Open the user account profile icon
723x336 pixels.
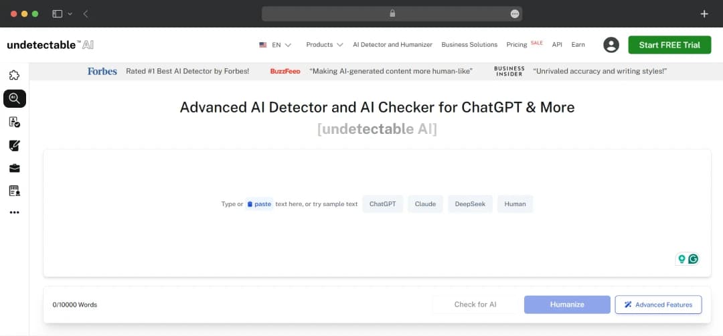pyautogui.click(x=611, y=45)
